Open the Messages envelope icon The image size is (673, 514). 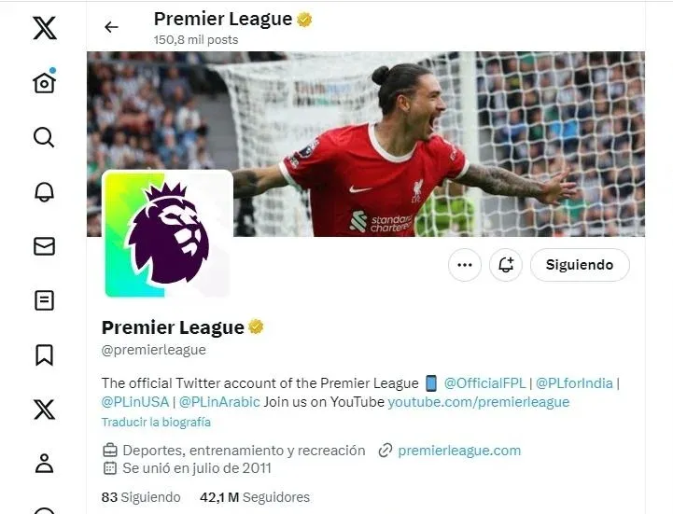(44, 246)
